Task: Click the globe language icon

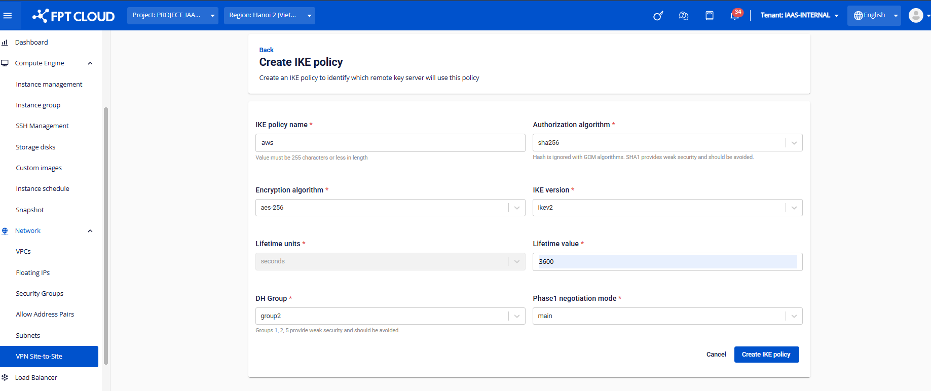Action: [x=858, y=16]
